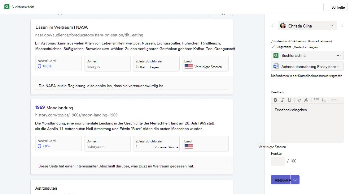Image resolution: width=350 pixels, height=194 pixels.
Task: Click the nasa.gov result URL
Action: pyautogui.click(x=89, y=35)
